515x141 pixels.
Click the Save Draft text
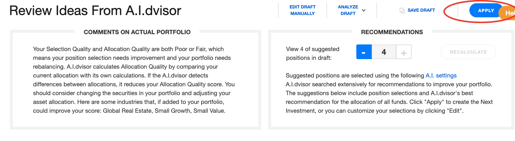421,10
